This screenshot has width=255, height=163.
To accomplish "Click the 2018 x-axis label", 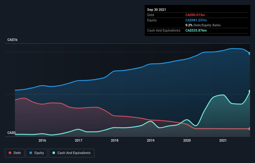I will (x=115, y=140).
